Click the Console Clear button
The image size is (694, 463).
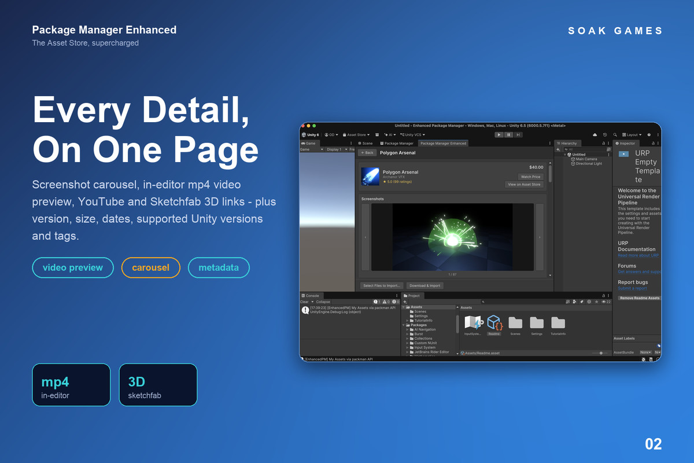click(304, 302)
